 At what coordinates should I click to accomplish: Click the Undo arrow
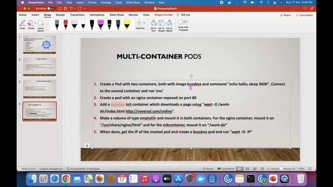71,8
